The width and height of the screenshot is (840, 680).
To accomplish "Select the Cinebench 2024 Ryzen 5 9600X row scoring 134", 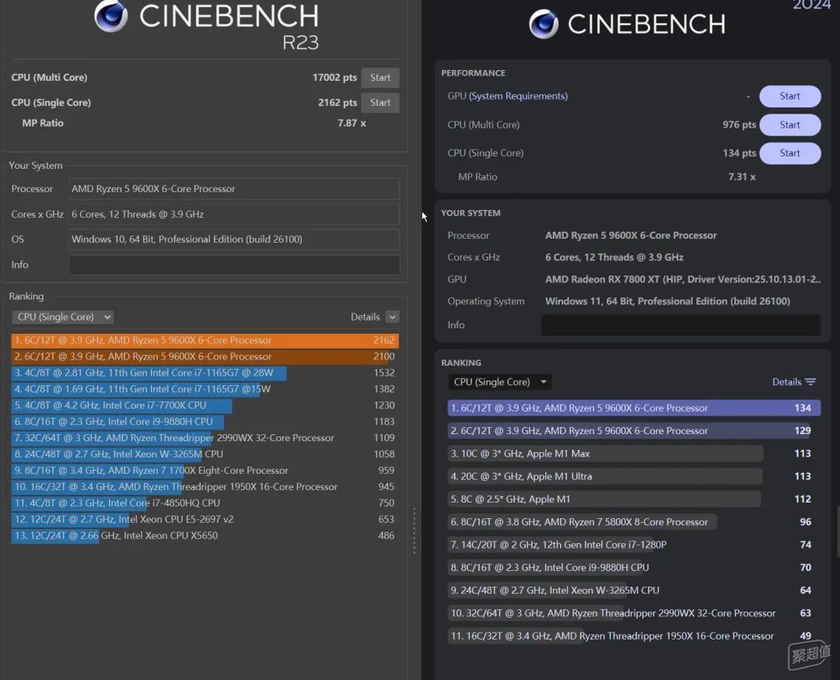I will 635,408.
